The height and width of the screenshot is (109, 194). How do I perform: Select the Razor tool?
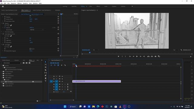[45, 70]
